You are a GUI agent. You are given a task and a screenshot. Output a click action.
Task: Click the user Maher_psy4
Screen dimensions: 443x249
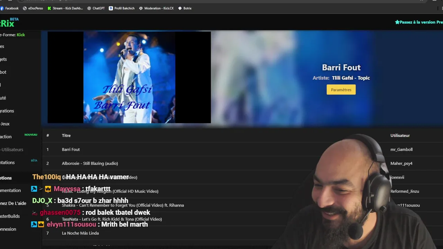(x=401, y=163)
